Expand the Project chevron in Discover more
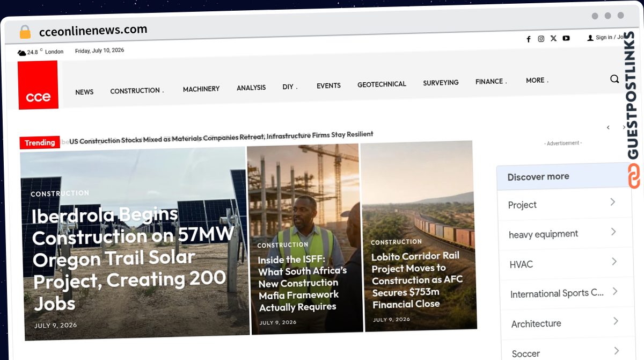This screenshot has height=360, width=644. click(x=613, y=202)
